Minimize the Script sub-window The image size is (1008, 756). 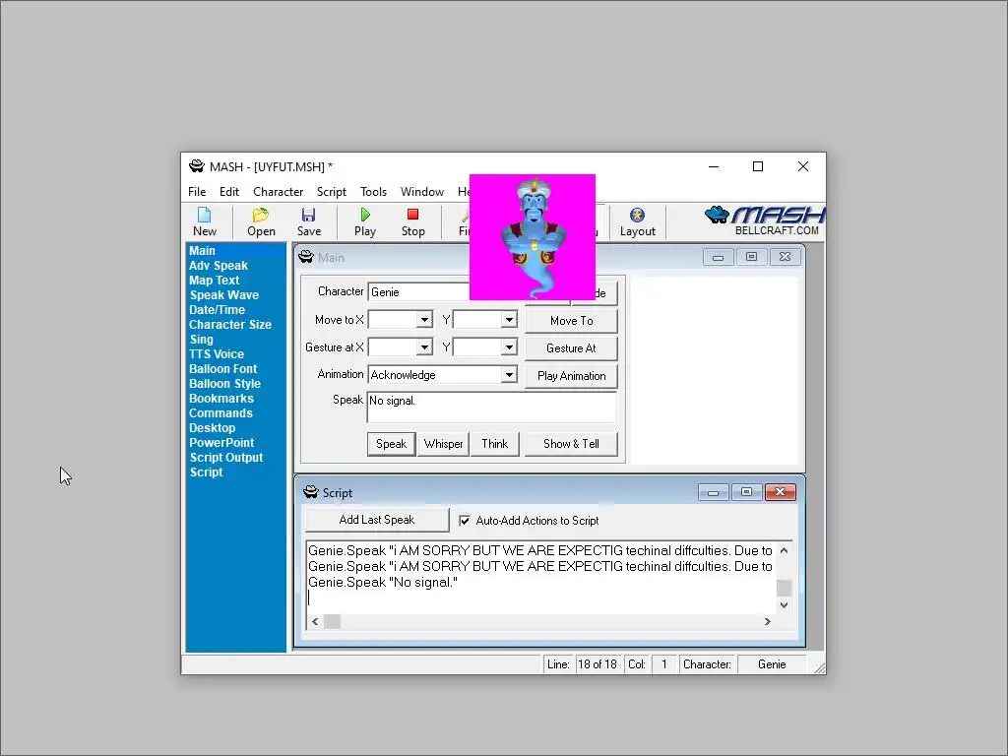coord(713,492)
